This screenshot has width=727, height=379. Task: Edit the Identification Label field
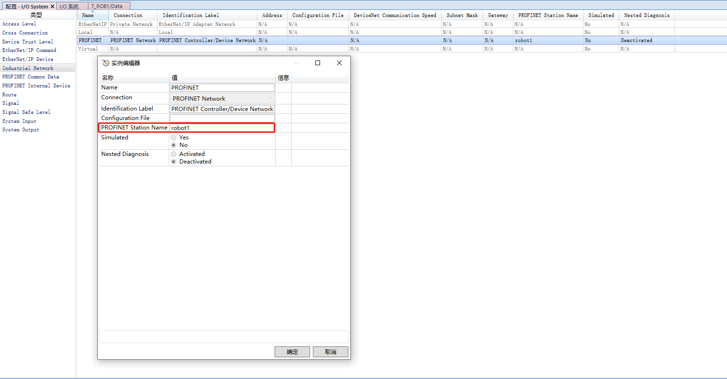tap(222, 109)
